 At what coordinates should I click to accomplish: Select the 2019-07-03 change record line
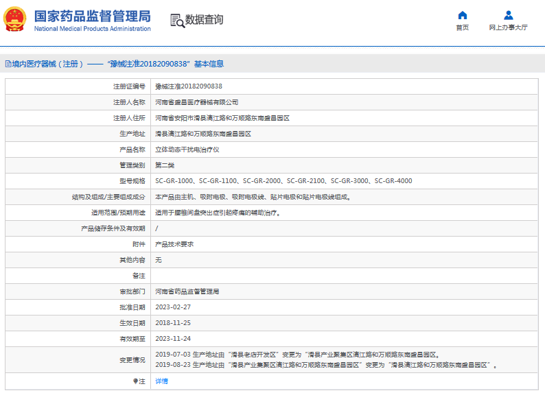click(298, 355)
